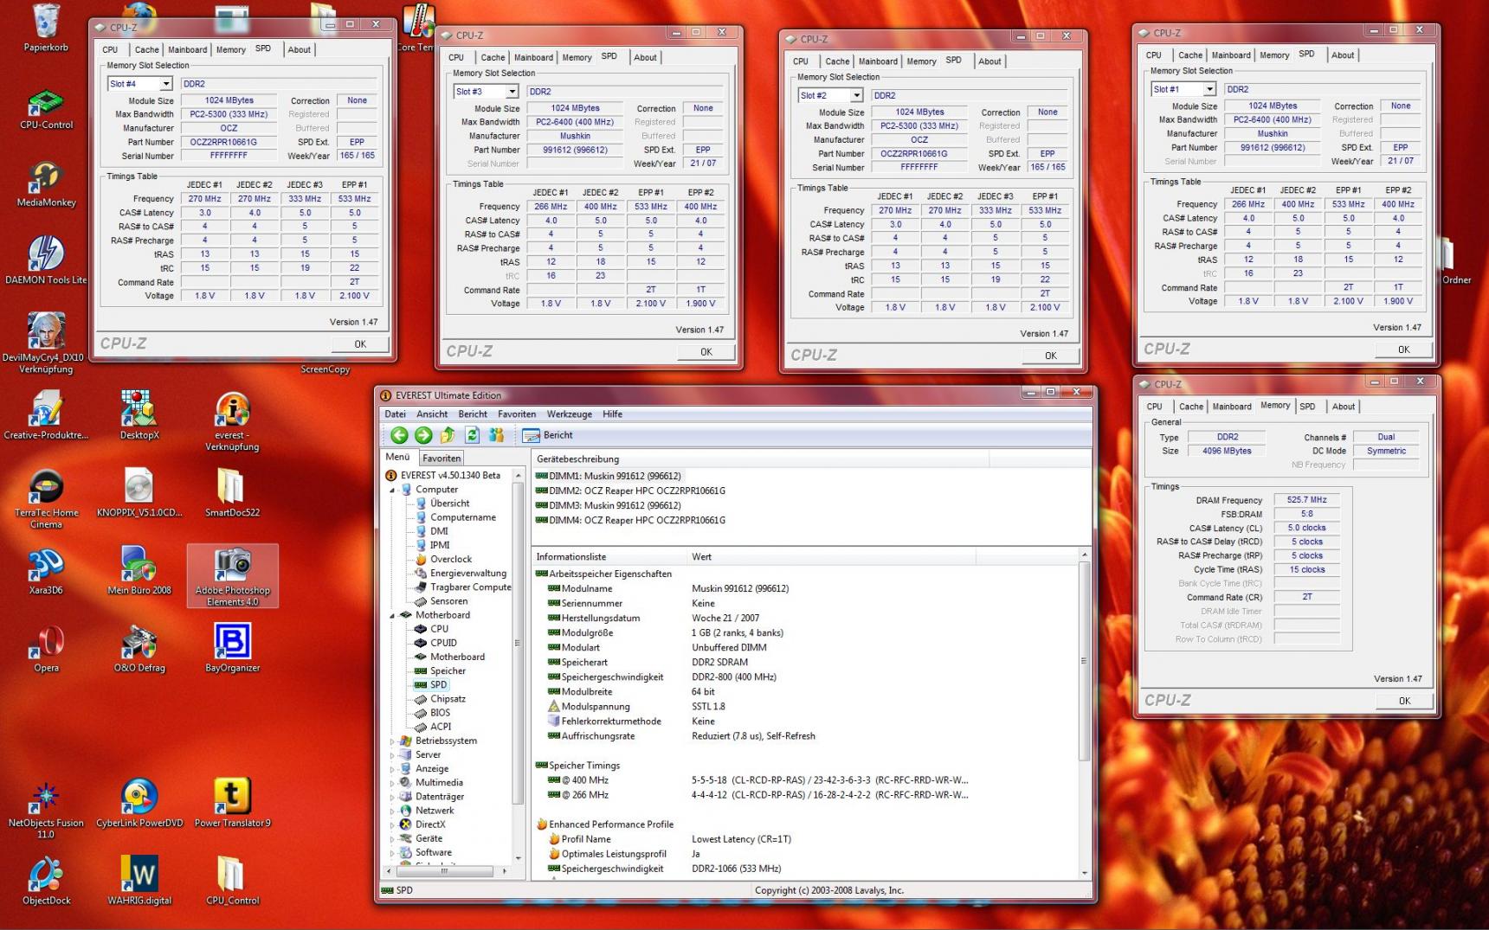This screenshot has width=1489, height=930.
Task: Open the Datei menu in EVEREST
Action: [396, 414]
